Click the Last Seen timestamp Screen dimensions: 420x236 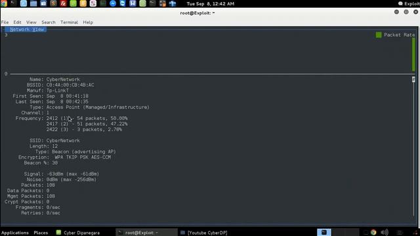coord(67,102)
